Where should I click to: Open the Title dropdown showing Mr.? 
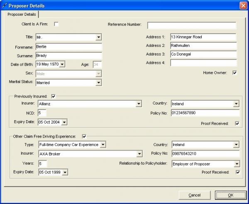98,37
